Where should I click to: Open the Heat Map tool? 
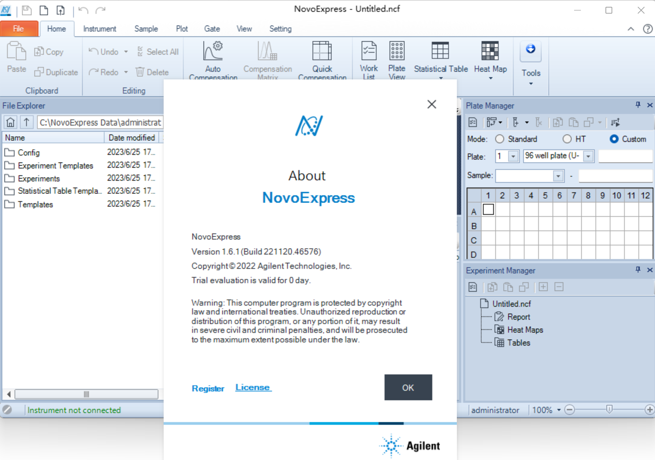click(490, 58)
